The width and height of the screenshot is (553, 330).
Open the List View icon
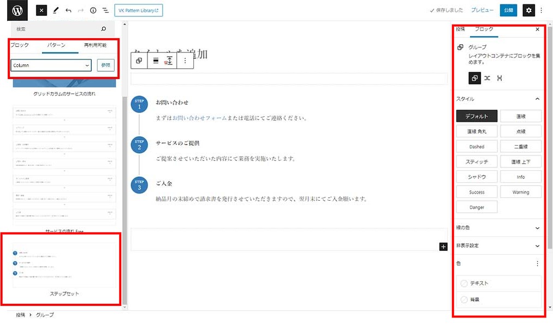click(105, 10)
